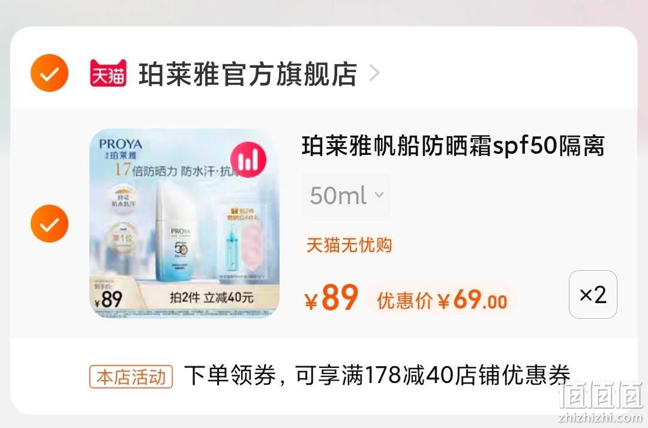Click the small arrow inside the 50ml selector
648x428 pixels.
pos(379,194)
